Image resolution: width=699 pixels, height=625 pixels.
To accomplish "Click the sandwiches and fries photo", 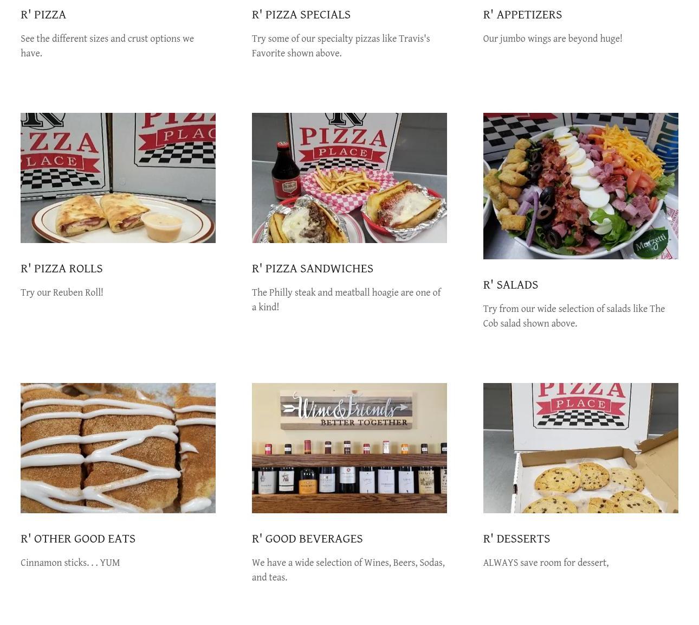I will coord(349,178).
